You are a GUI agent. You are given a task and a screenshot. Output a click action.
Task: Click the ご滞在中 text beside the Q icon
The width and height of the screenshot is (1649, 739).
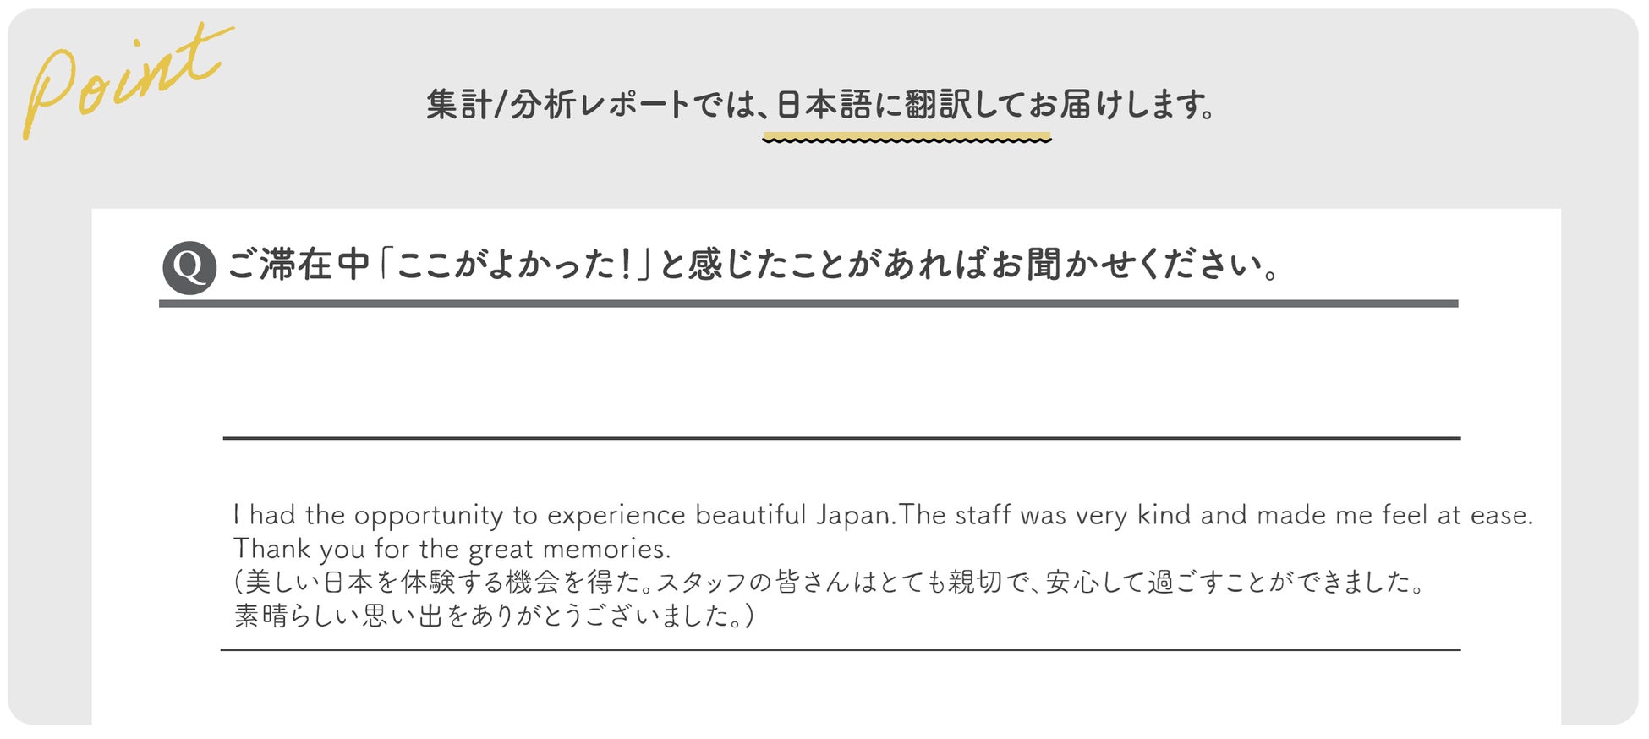click(x=299, y=265)
